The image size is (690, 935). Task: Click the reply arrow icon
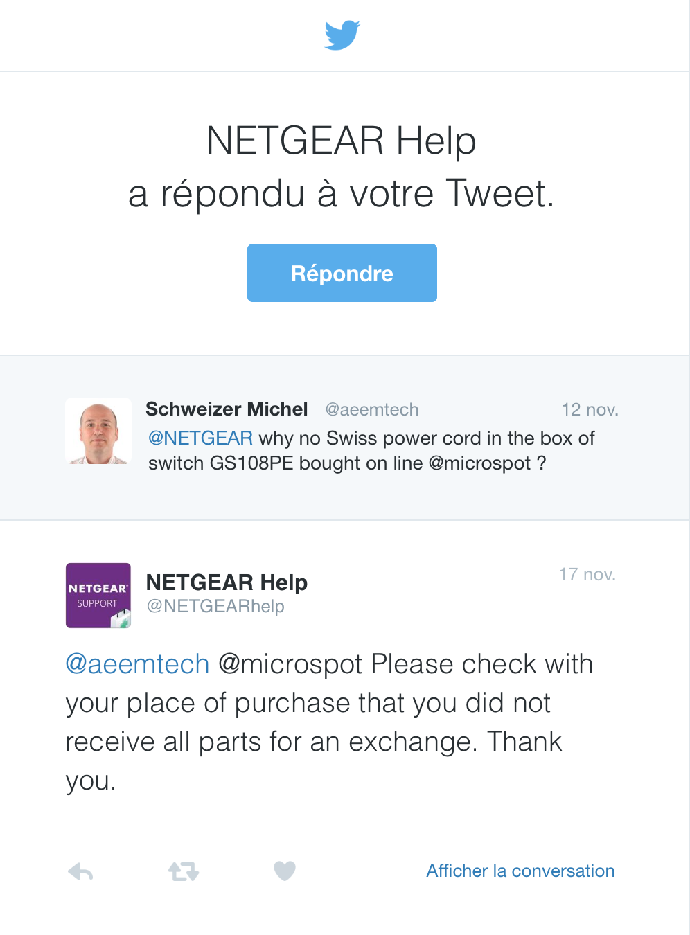[x=80, y=871]
